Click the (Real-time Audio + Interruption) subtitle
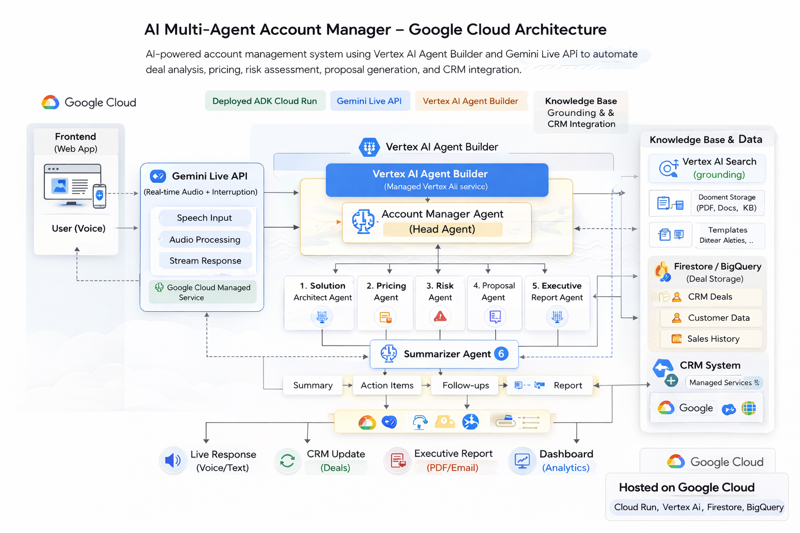The image size is (800, 533). point(201,192)
